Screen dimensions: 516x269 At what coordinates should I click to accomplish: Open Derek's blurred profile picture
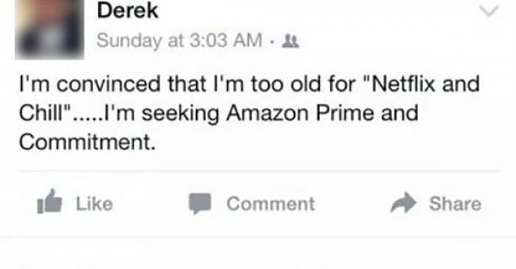click(49, 29)
